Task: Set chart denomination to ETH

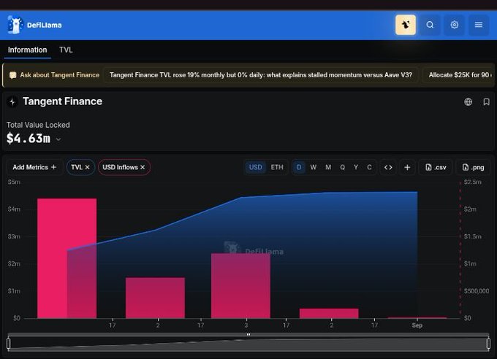Action: point(277,167)
